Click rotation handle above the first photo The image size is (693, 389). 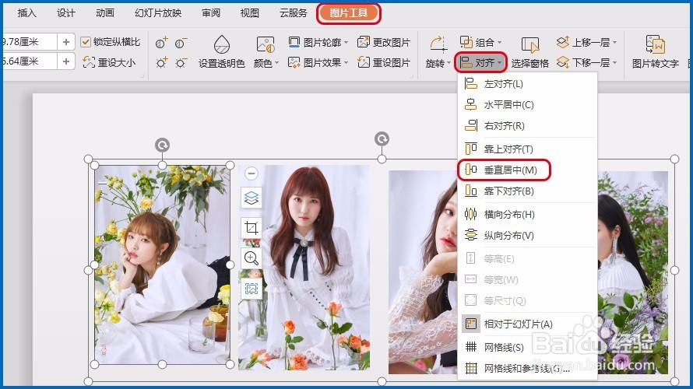pos(162,145)
